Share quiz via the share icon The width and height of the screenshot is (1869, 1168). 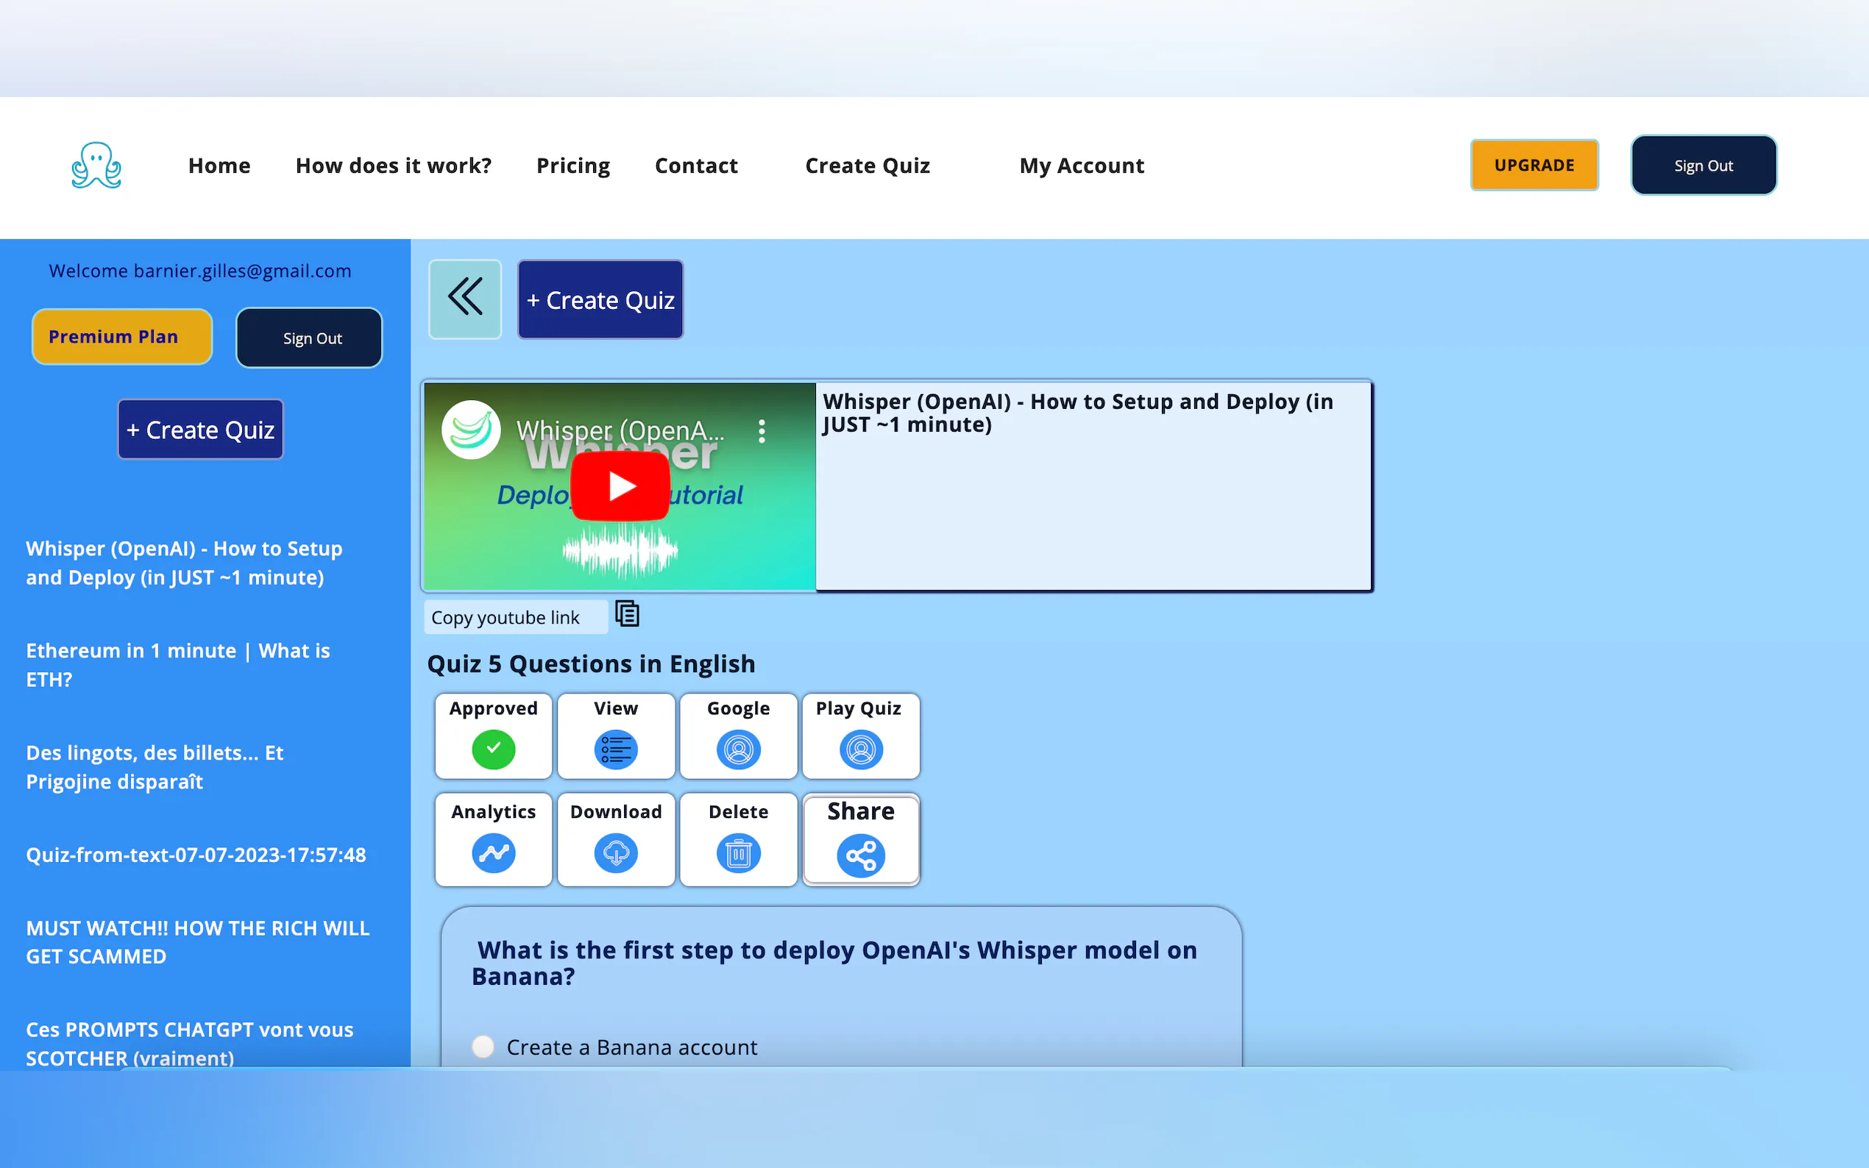(x=860, y=855)
